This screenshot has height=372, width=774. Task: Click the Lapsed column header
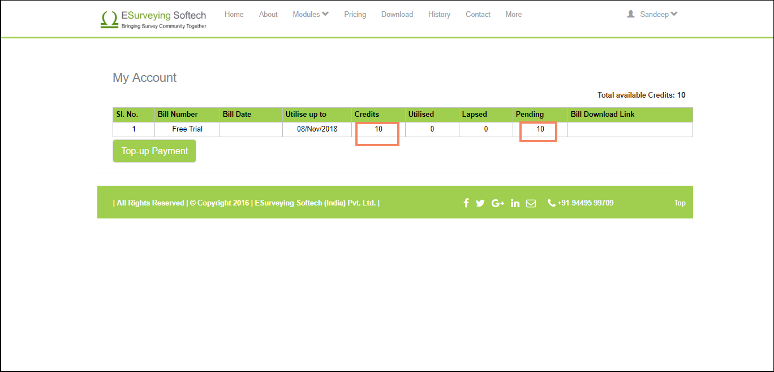(x=486, y=115)
